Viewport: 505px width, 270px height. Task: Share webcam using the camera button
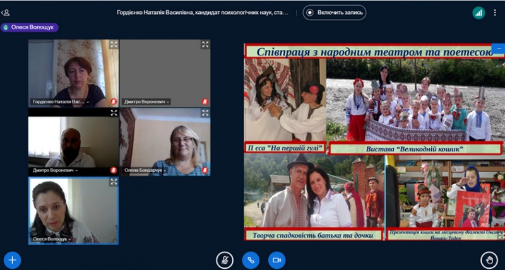(x=276, y=259)
